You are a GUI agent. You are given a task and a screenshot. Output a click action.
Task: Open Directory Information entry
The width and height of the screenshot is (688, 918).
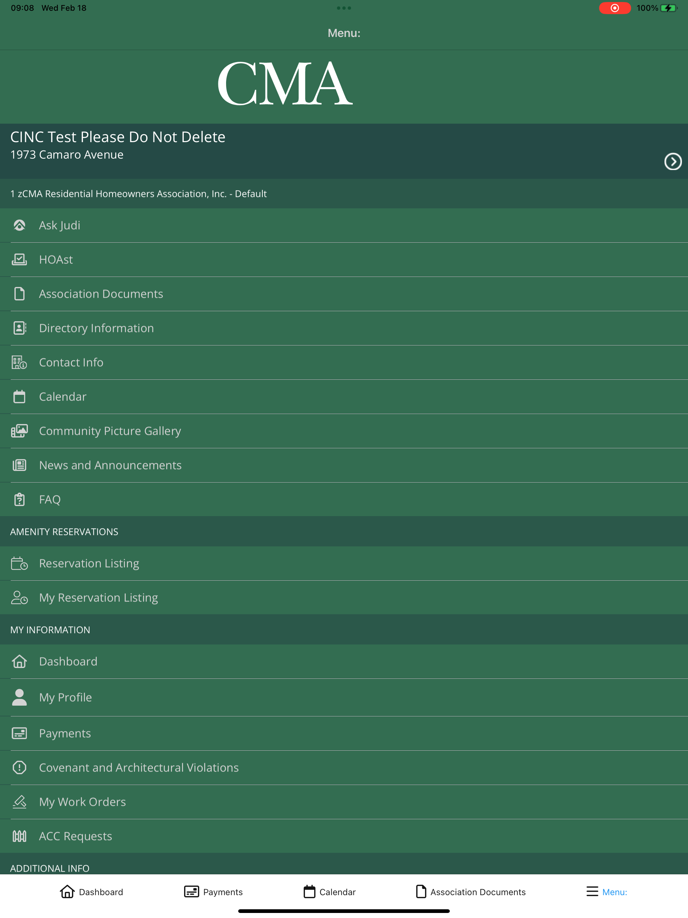pos(344,328)
